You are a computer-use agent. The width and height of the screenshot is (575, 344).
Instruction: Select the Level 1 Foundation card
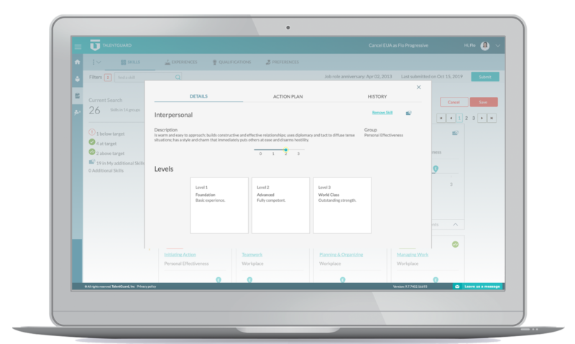click(219, 205)
